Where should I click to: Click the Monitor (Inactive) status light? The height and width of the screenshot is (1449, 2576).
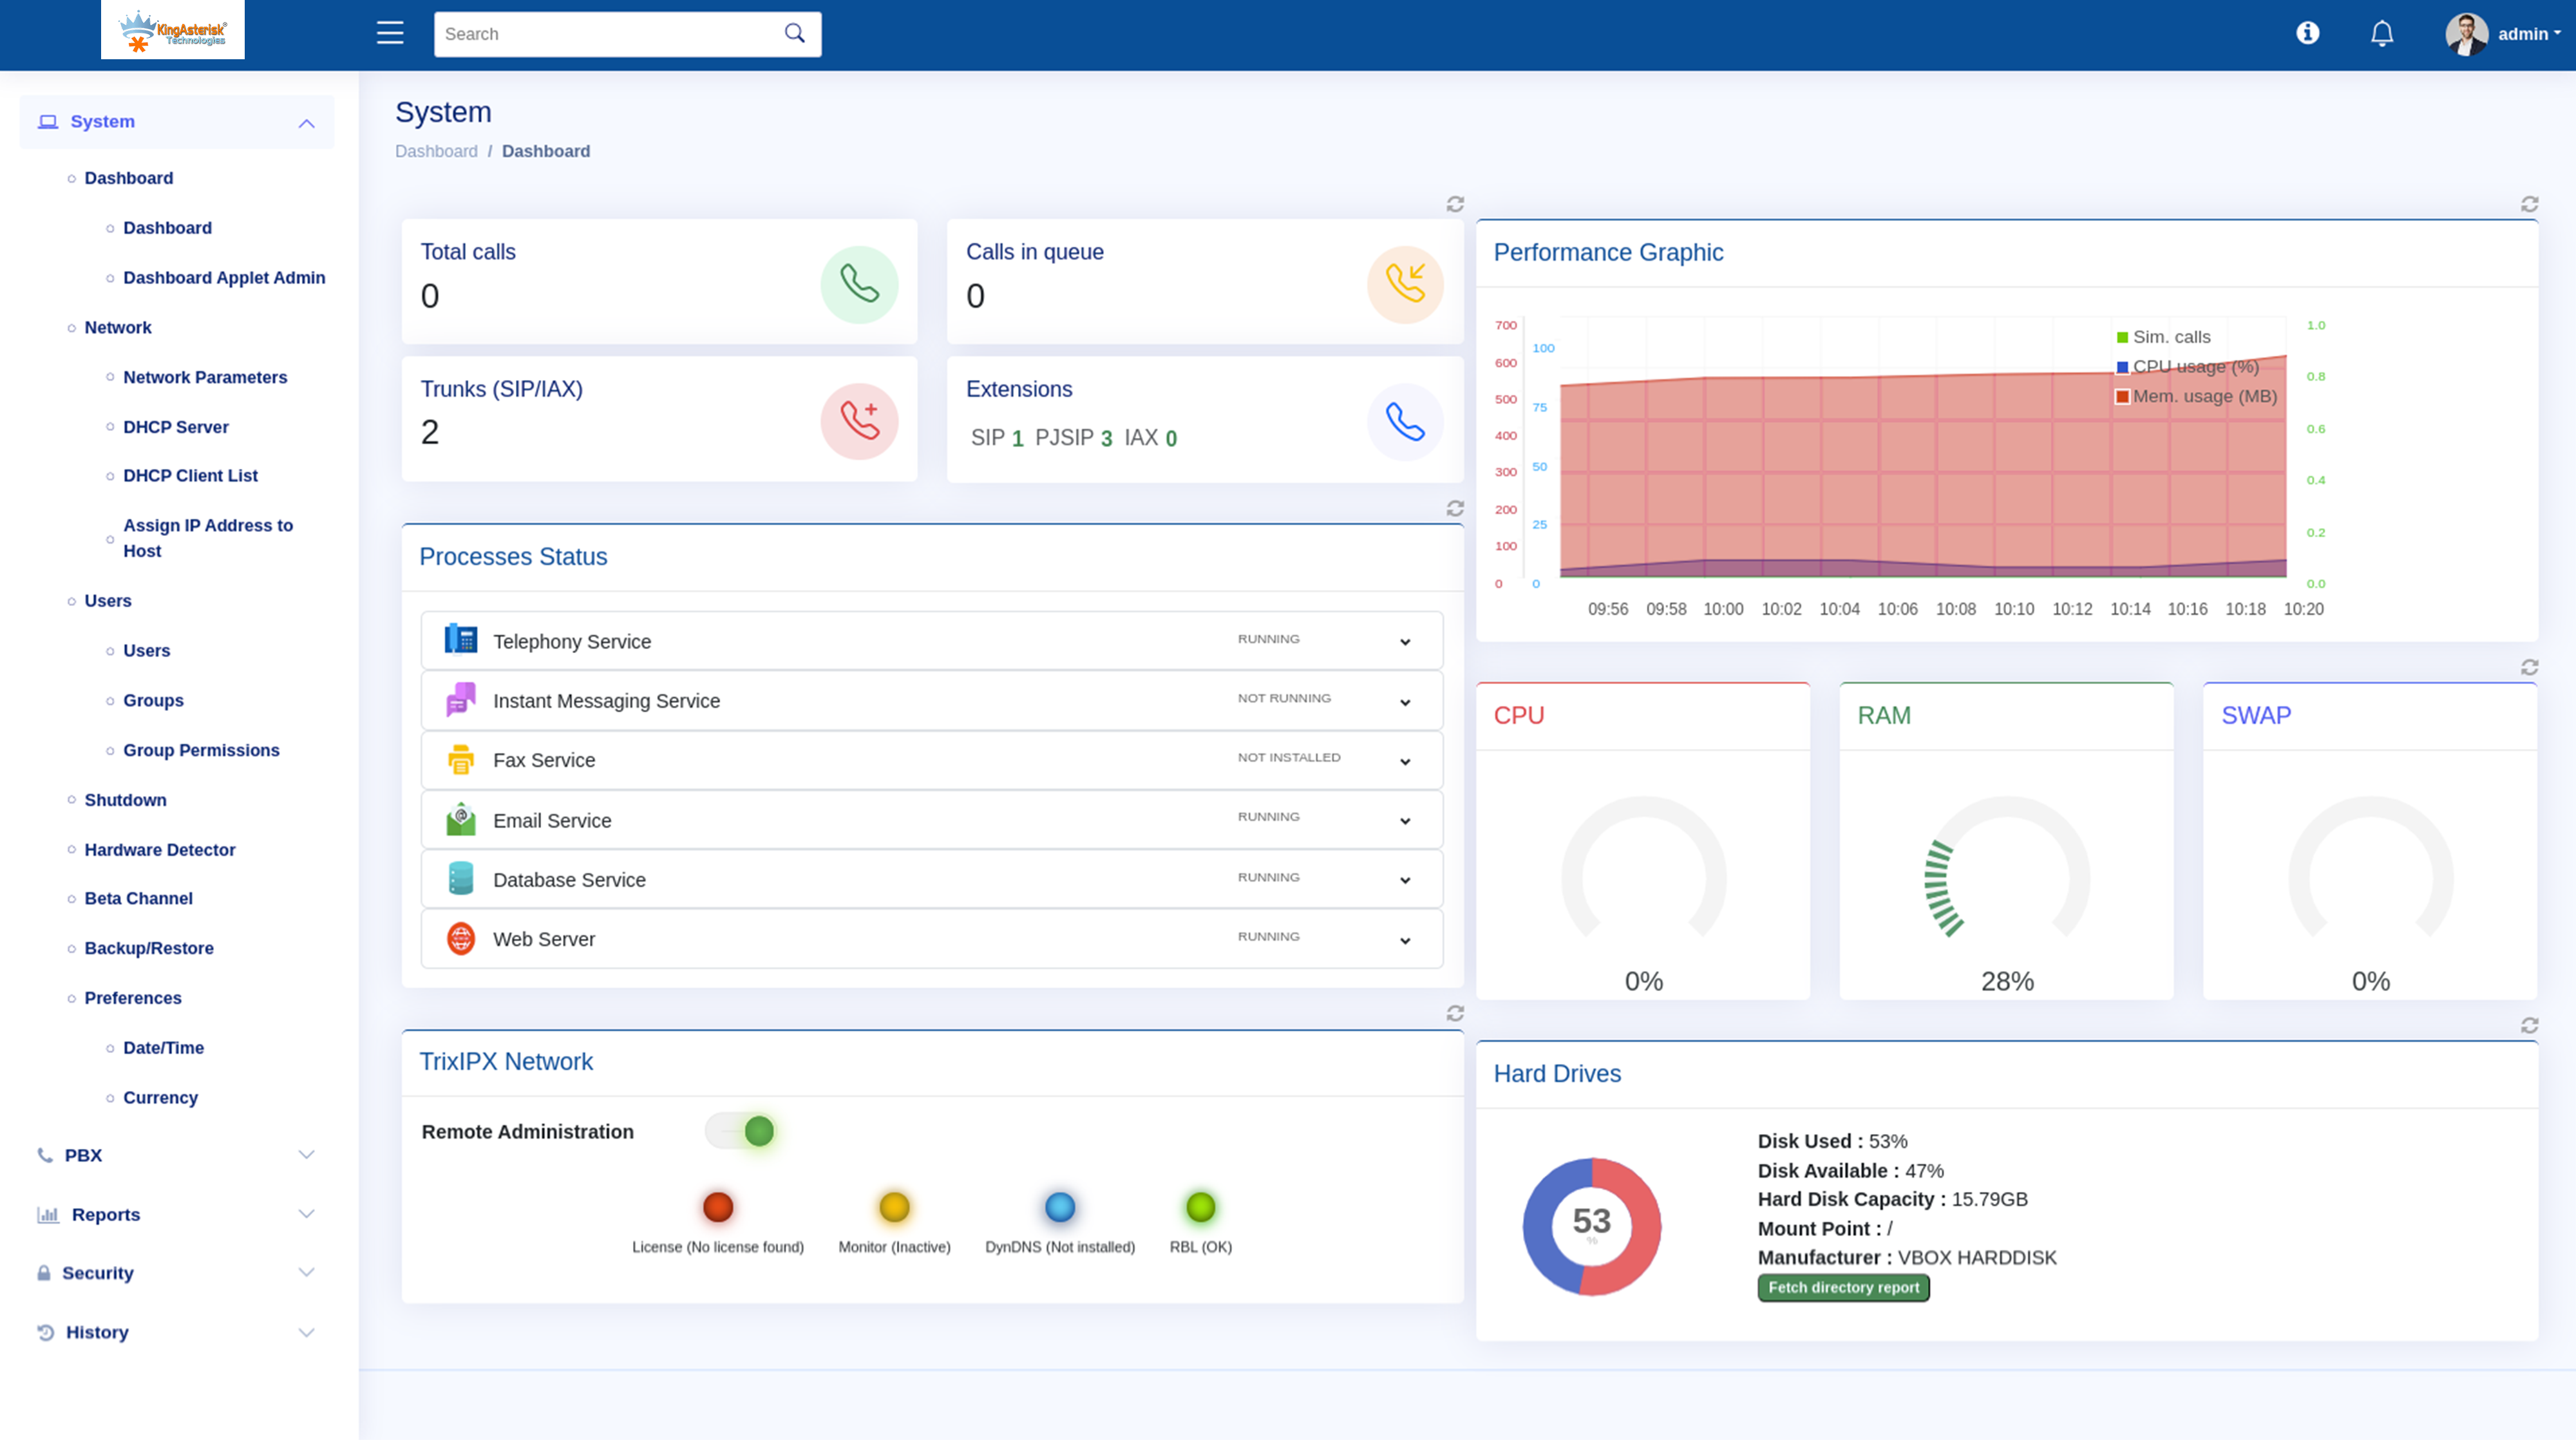click(894, 1208)
